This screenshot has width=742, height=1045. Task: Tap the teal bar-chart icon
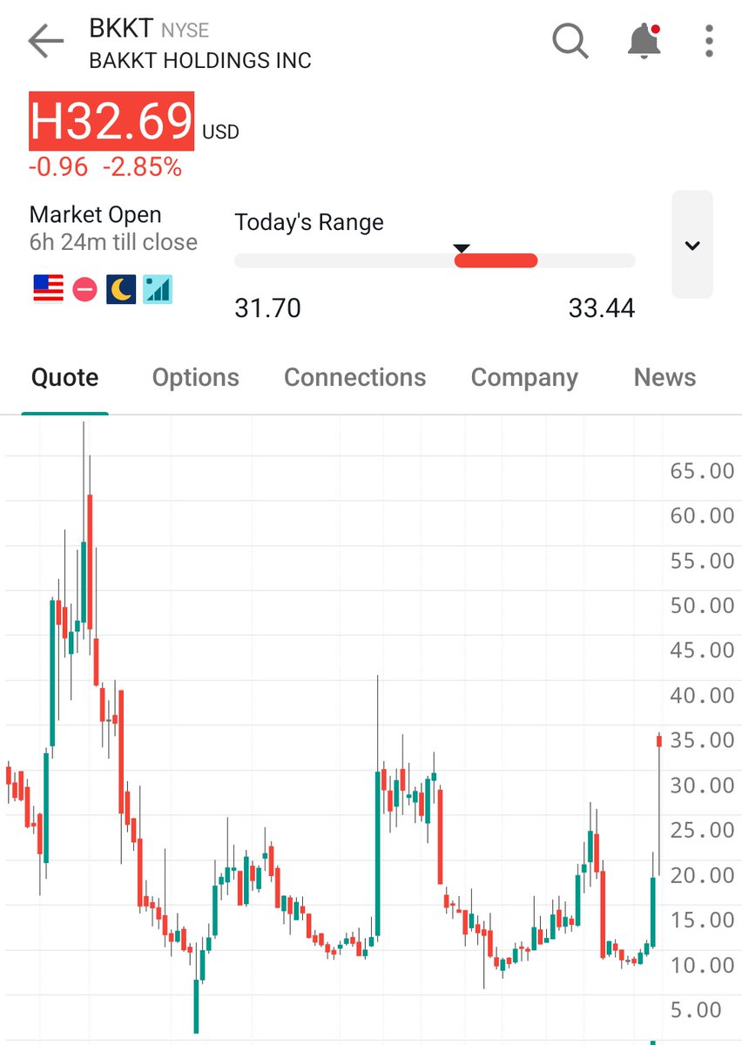tap(159, 288)
